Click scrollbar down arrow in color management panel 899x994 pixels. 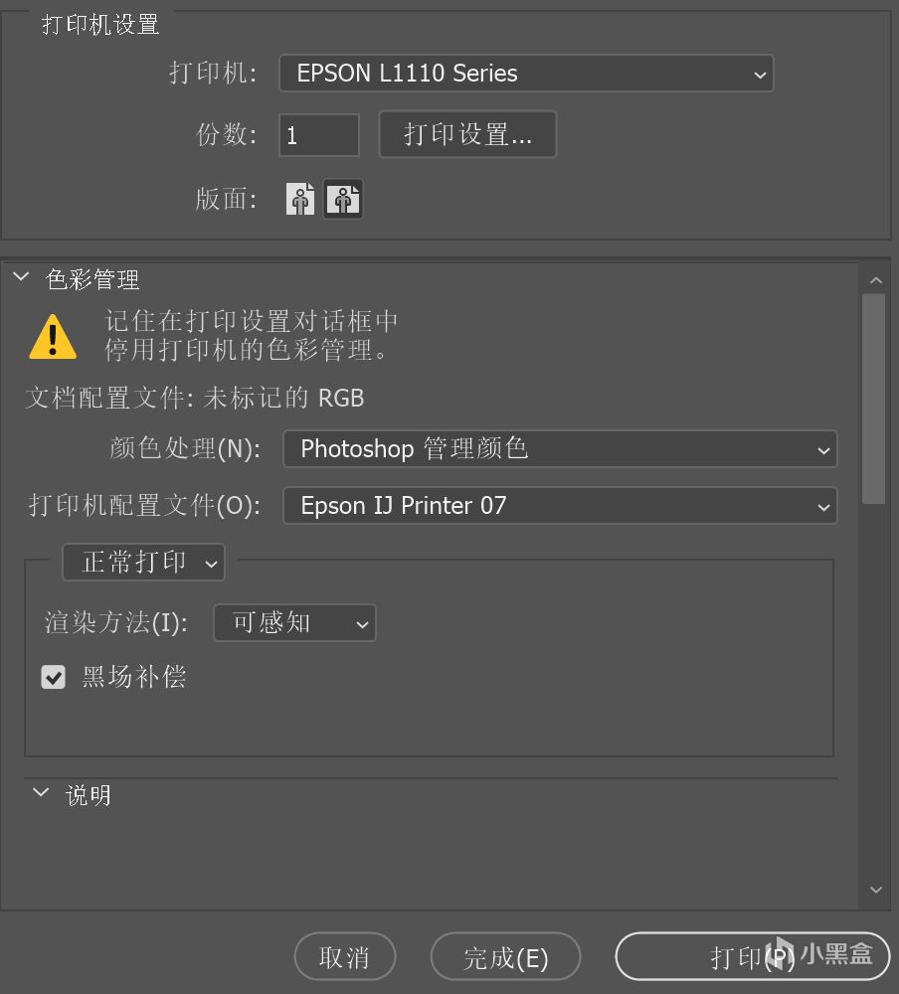tap(876, 890)
